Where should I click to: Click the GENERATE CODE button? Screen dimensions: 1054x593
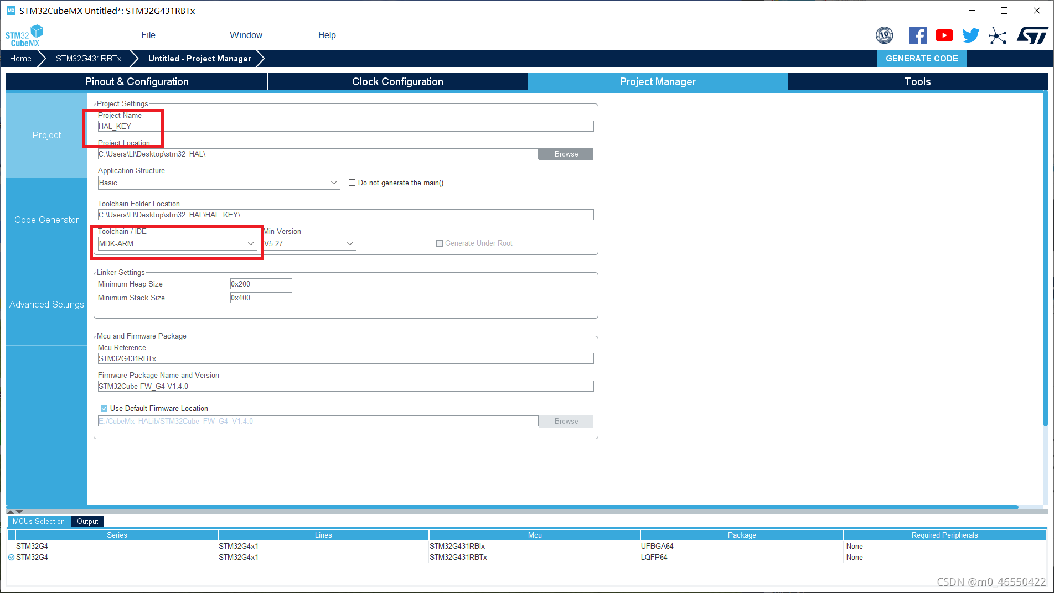[922, 59]
